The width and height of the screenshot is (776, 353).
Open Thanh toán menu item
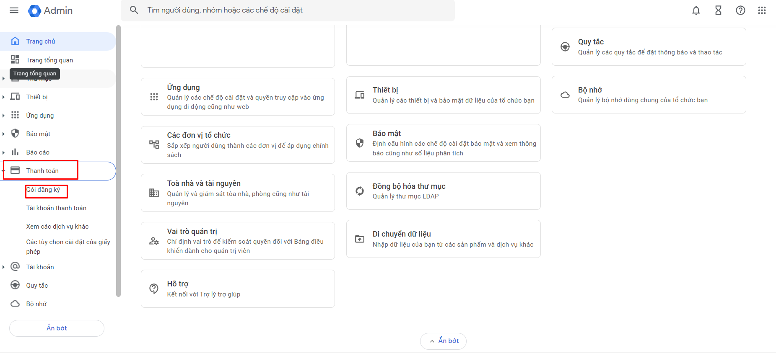tap(58, 171)
